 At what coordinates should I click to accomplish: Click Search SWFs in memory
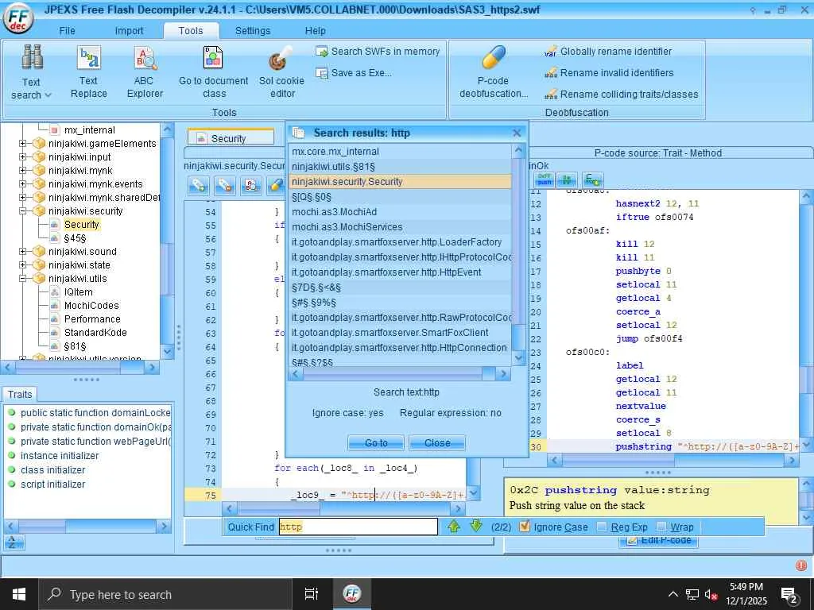pos(377,52)
